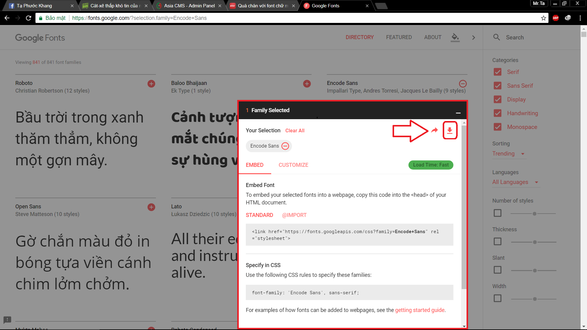Add the Baloo Bhaijaan font family

coord(307,84)
